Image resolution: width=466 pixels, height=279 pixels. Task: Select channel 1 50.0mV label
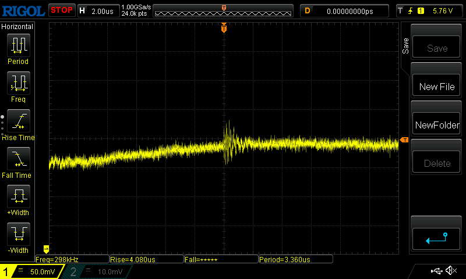pyautogui.click(x=32, y=271)
